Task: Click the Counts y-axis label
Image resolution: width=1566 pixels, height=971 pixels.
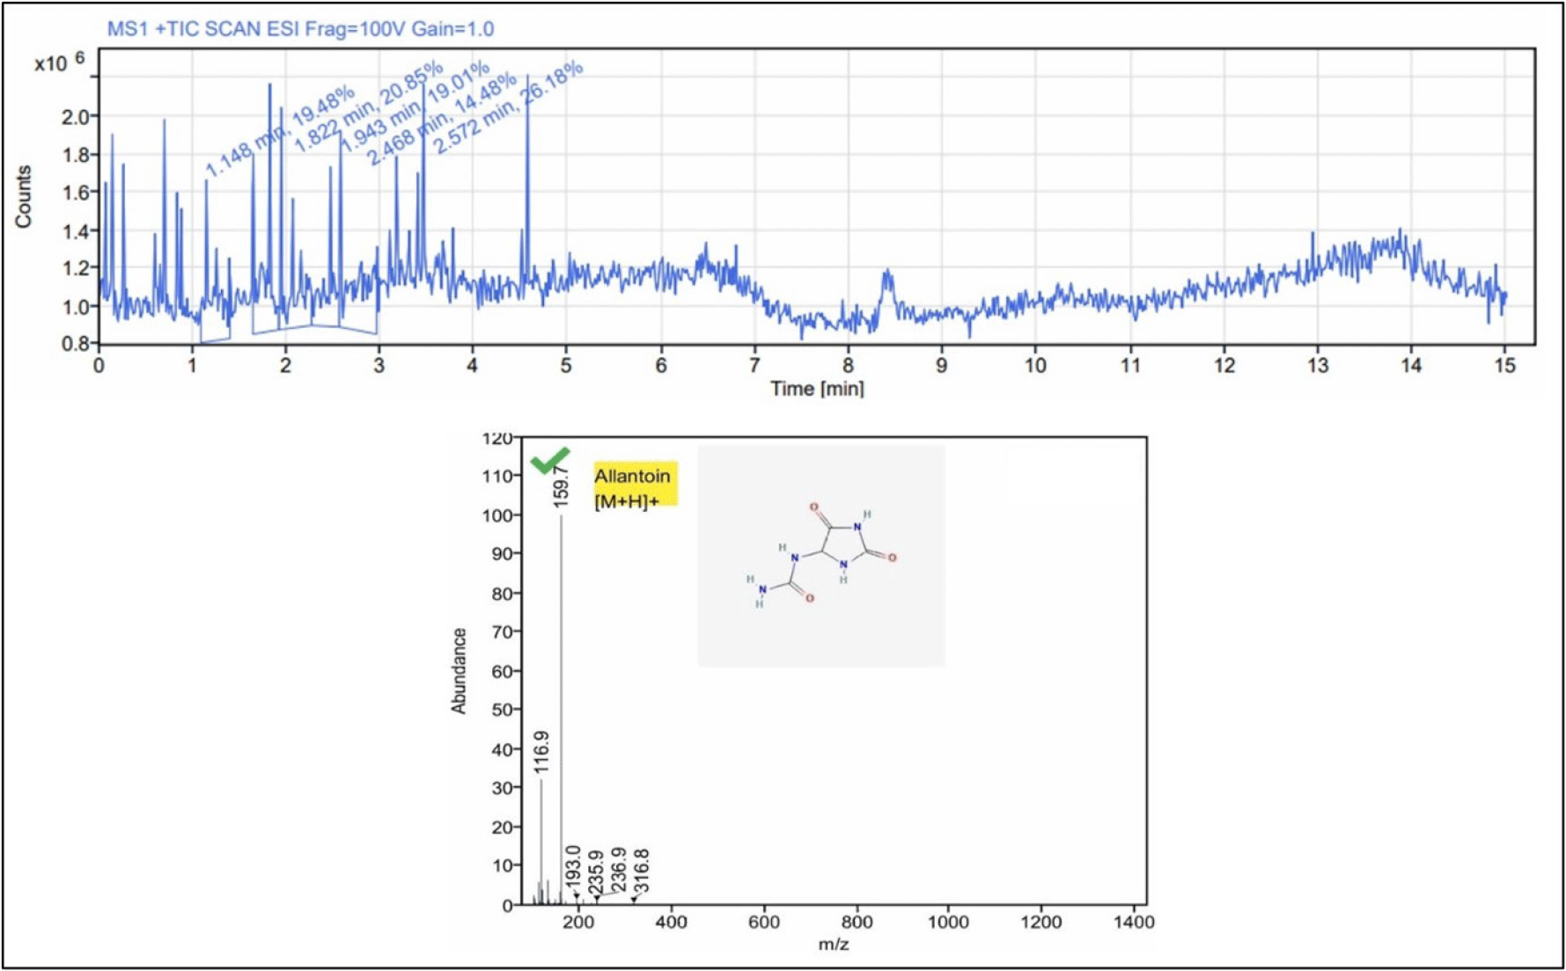Action: [23, 196]
